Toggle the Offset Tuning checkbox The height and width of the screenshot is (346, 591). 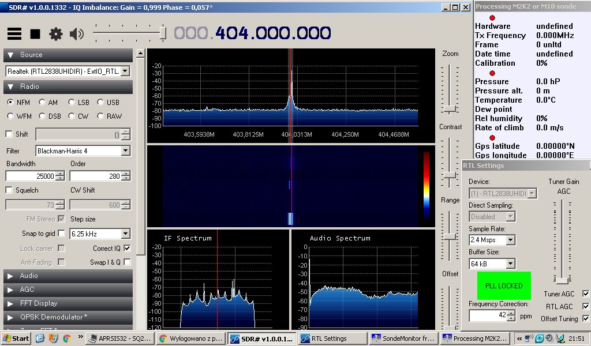[585, 318]
